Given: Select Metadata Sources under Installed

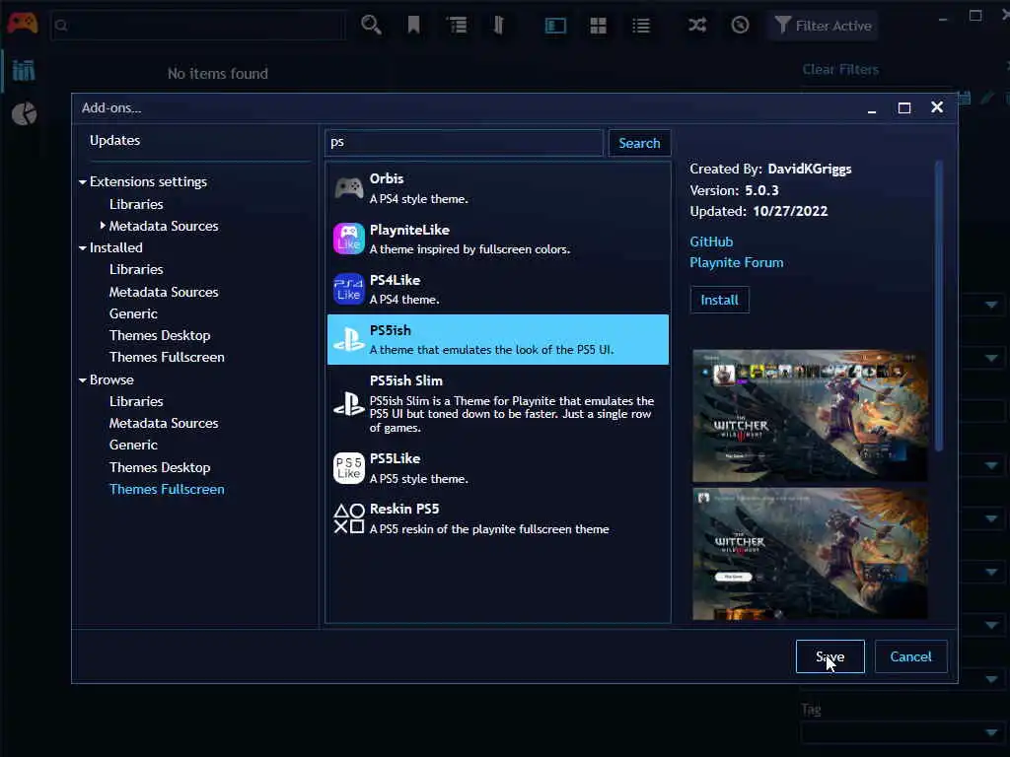Looking at the screenshot, I should pos(164,292).
